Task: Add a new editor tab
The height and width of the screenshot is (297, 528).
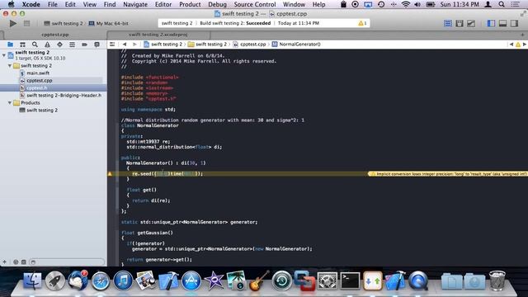Action: (x=522, y=35)
